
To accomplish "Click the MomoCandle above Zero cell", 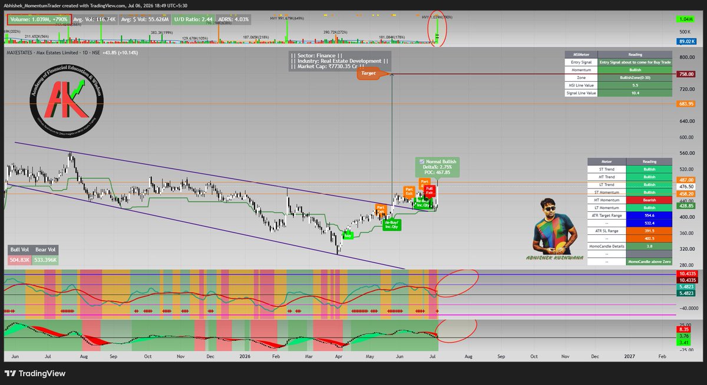I will (x=649, y=261).
